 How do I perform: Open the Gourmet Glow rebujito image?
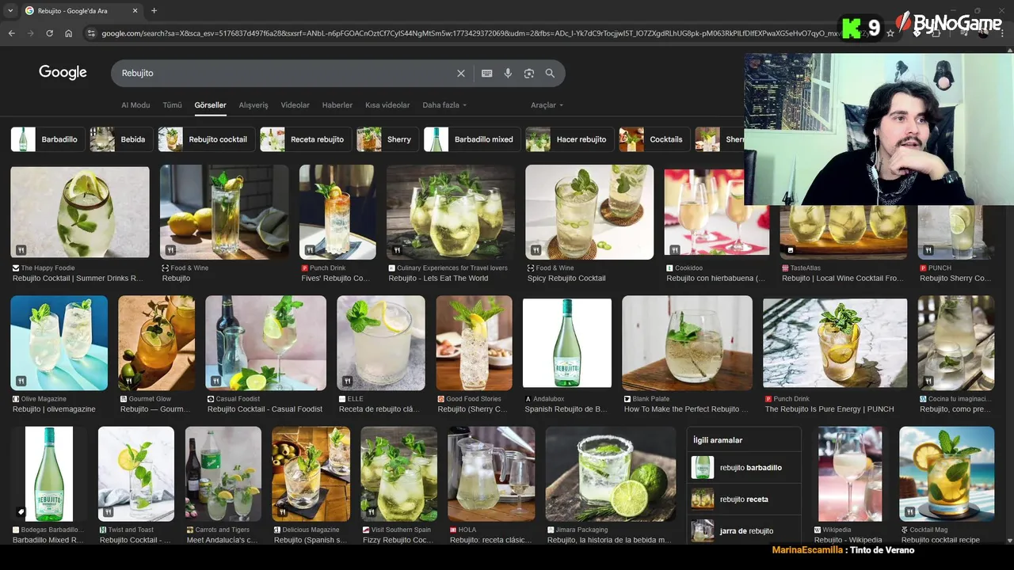coord(156,343)
